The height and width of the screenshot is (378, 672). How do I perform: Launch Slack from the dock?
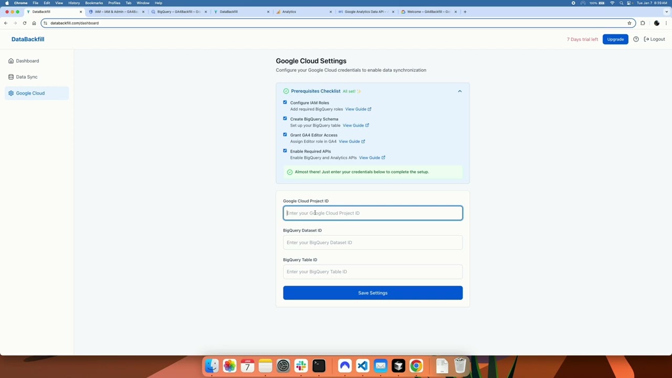301,365
